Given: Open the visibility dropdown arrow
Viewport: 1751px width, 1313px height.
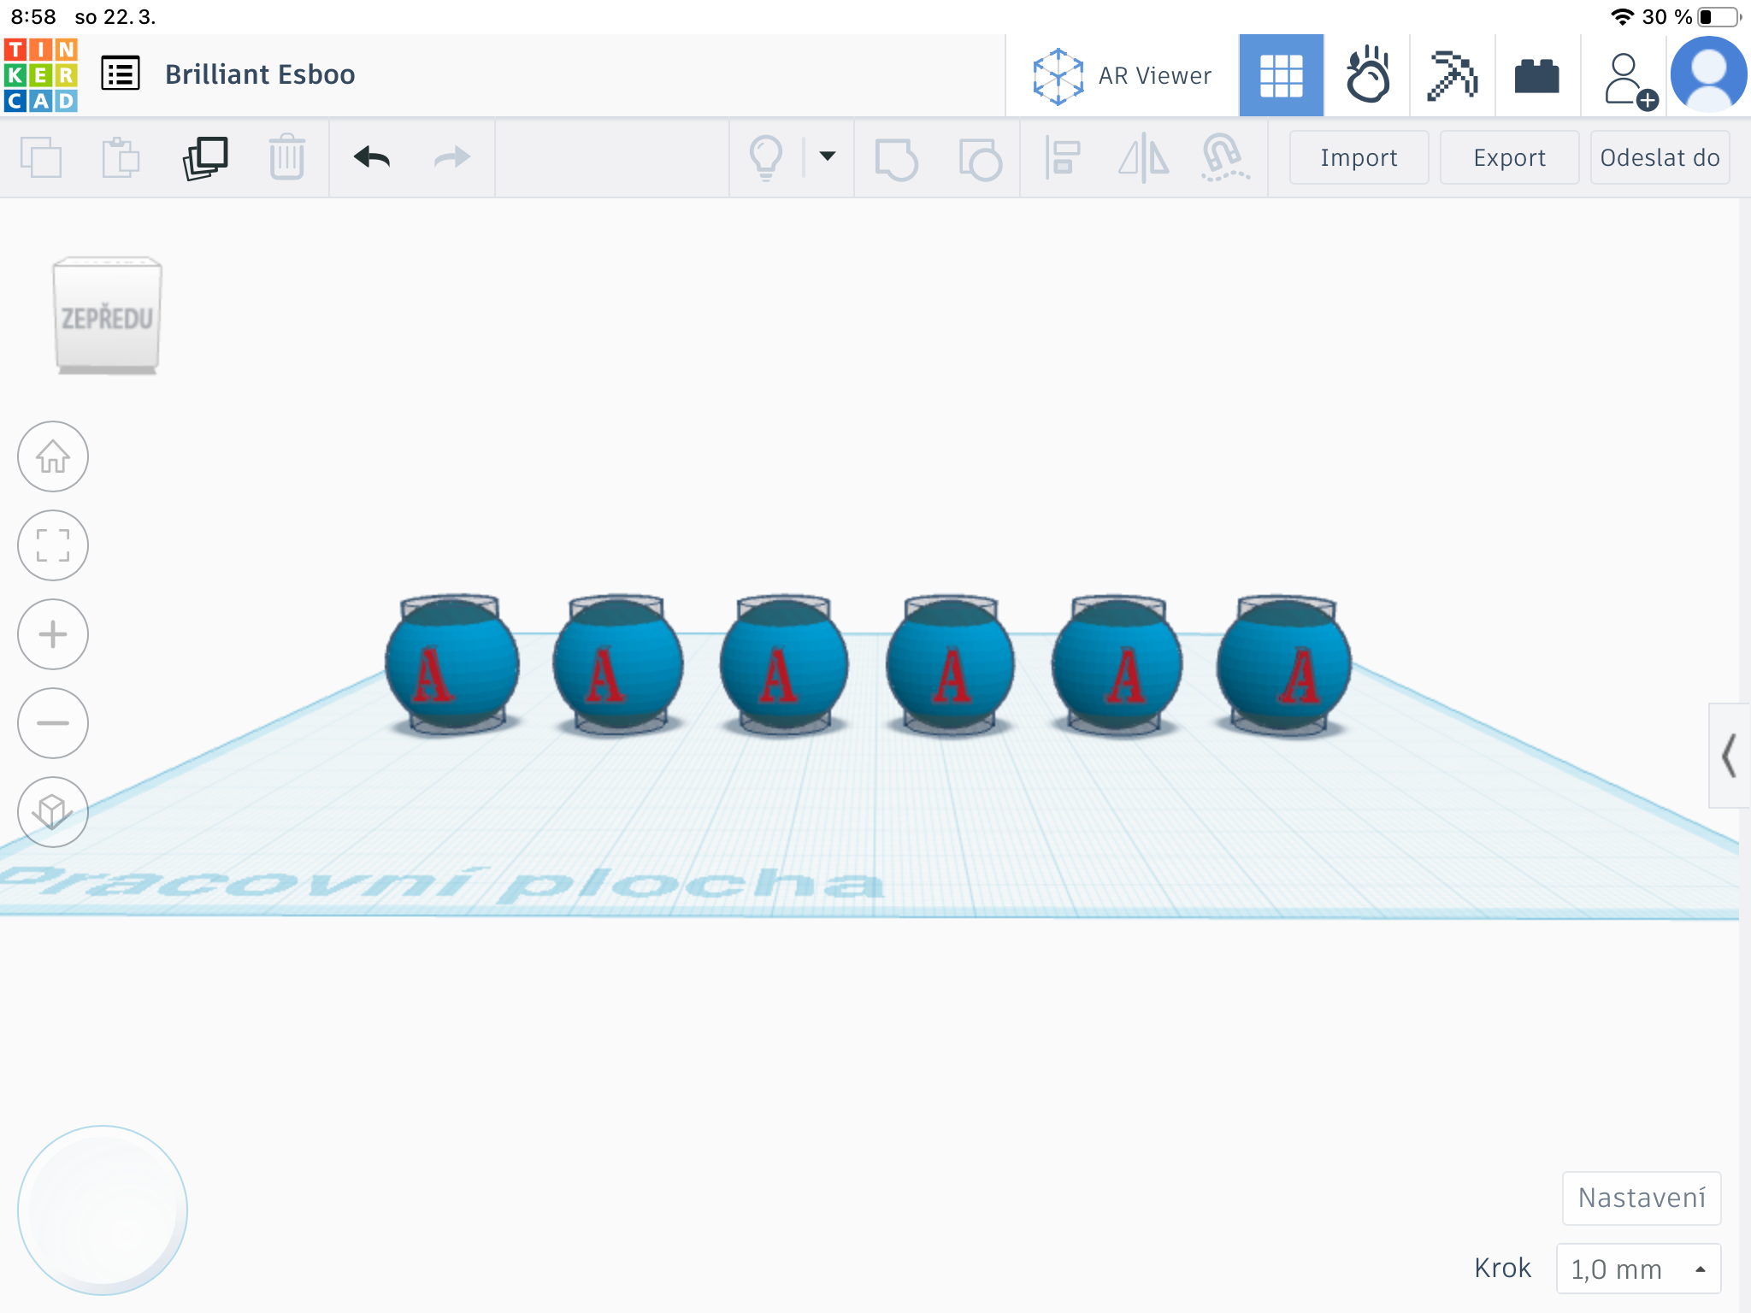Looking at the screenshot, I should coord(828,156).
